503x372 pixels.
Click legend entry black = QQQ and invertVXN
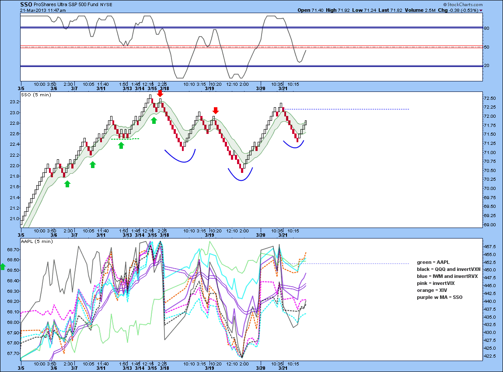[449, 269]
